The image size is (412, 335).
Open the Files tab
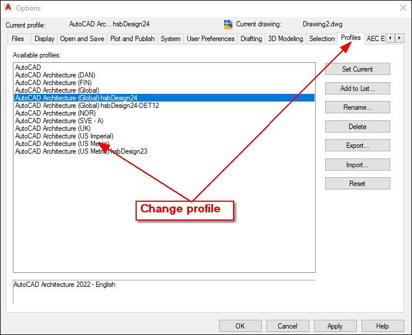tap(18, 39)
